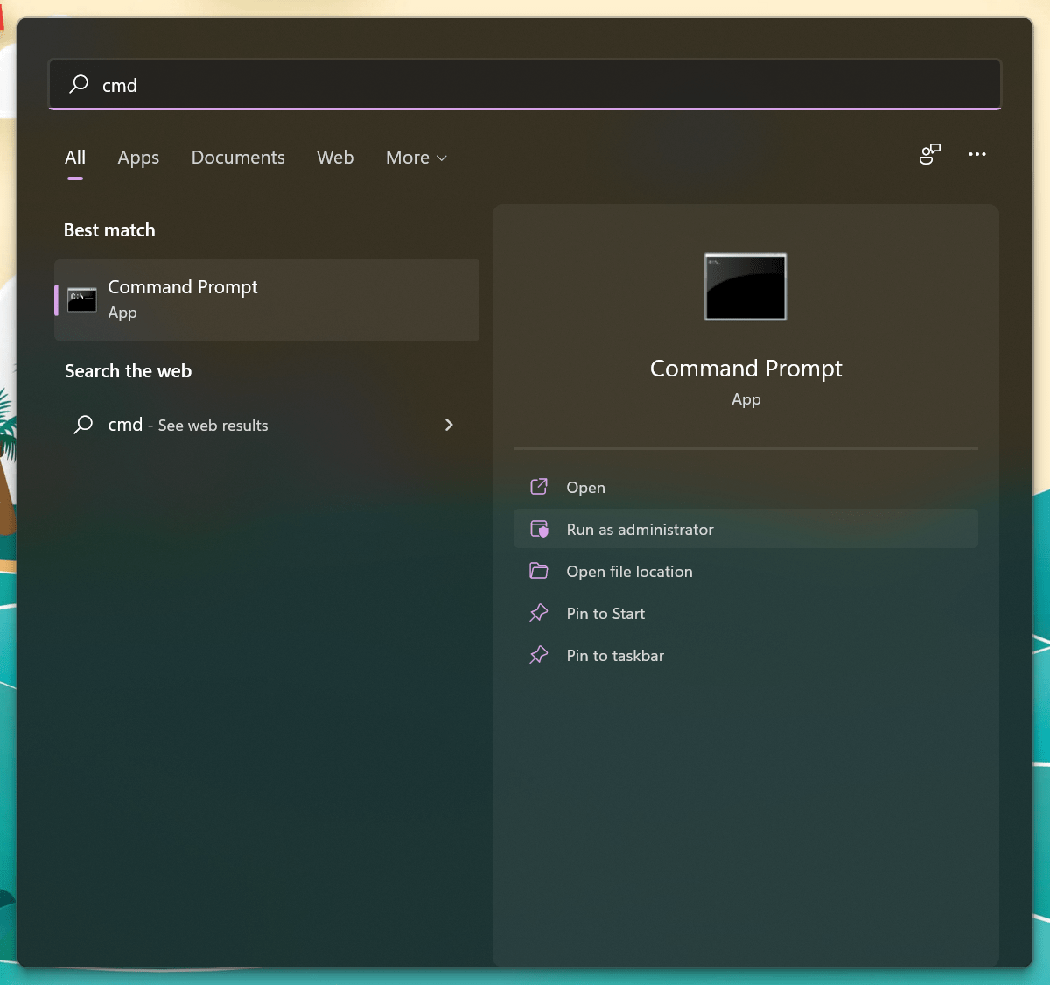Click the pin icon beside Pin to taskbar
The image size is (1050, 985).
[x=539, y=655]
